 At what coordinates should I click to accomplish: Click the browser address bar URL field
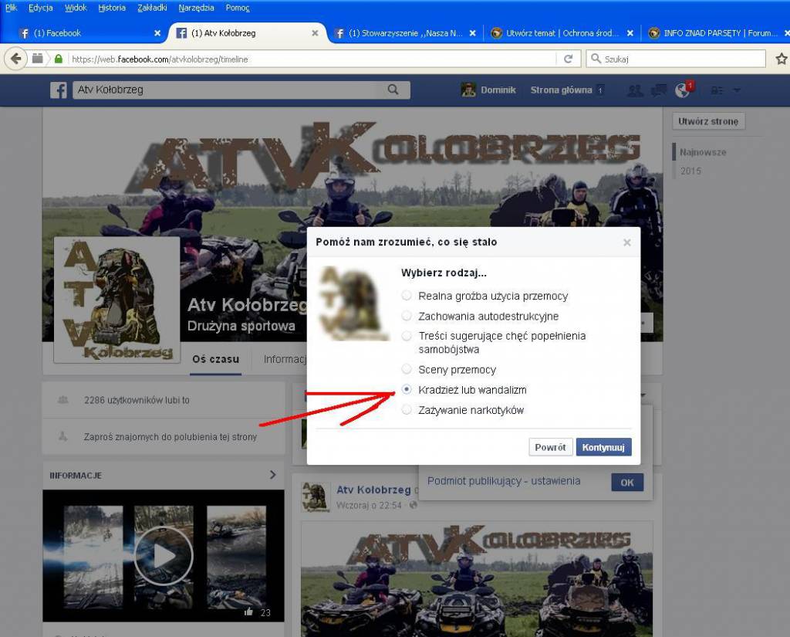pos(312,59)
